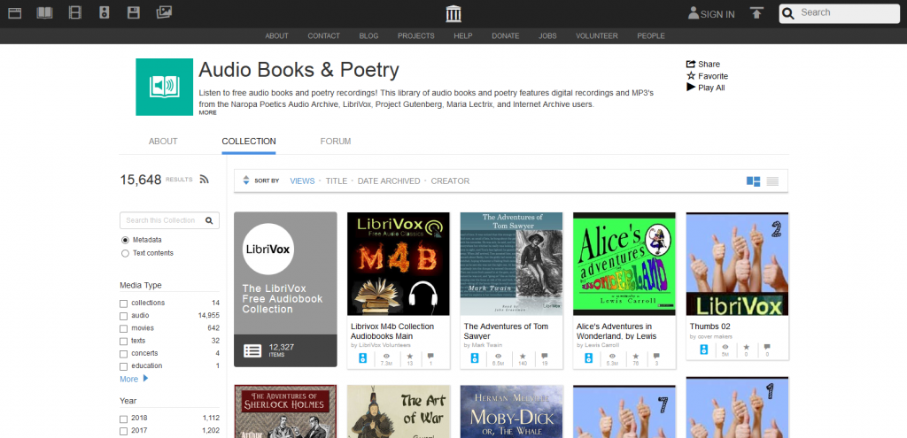Open the Software floppy disk icon
The image size is (907, 438).
tap(134, 12)
